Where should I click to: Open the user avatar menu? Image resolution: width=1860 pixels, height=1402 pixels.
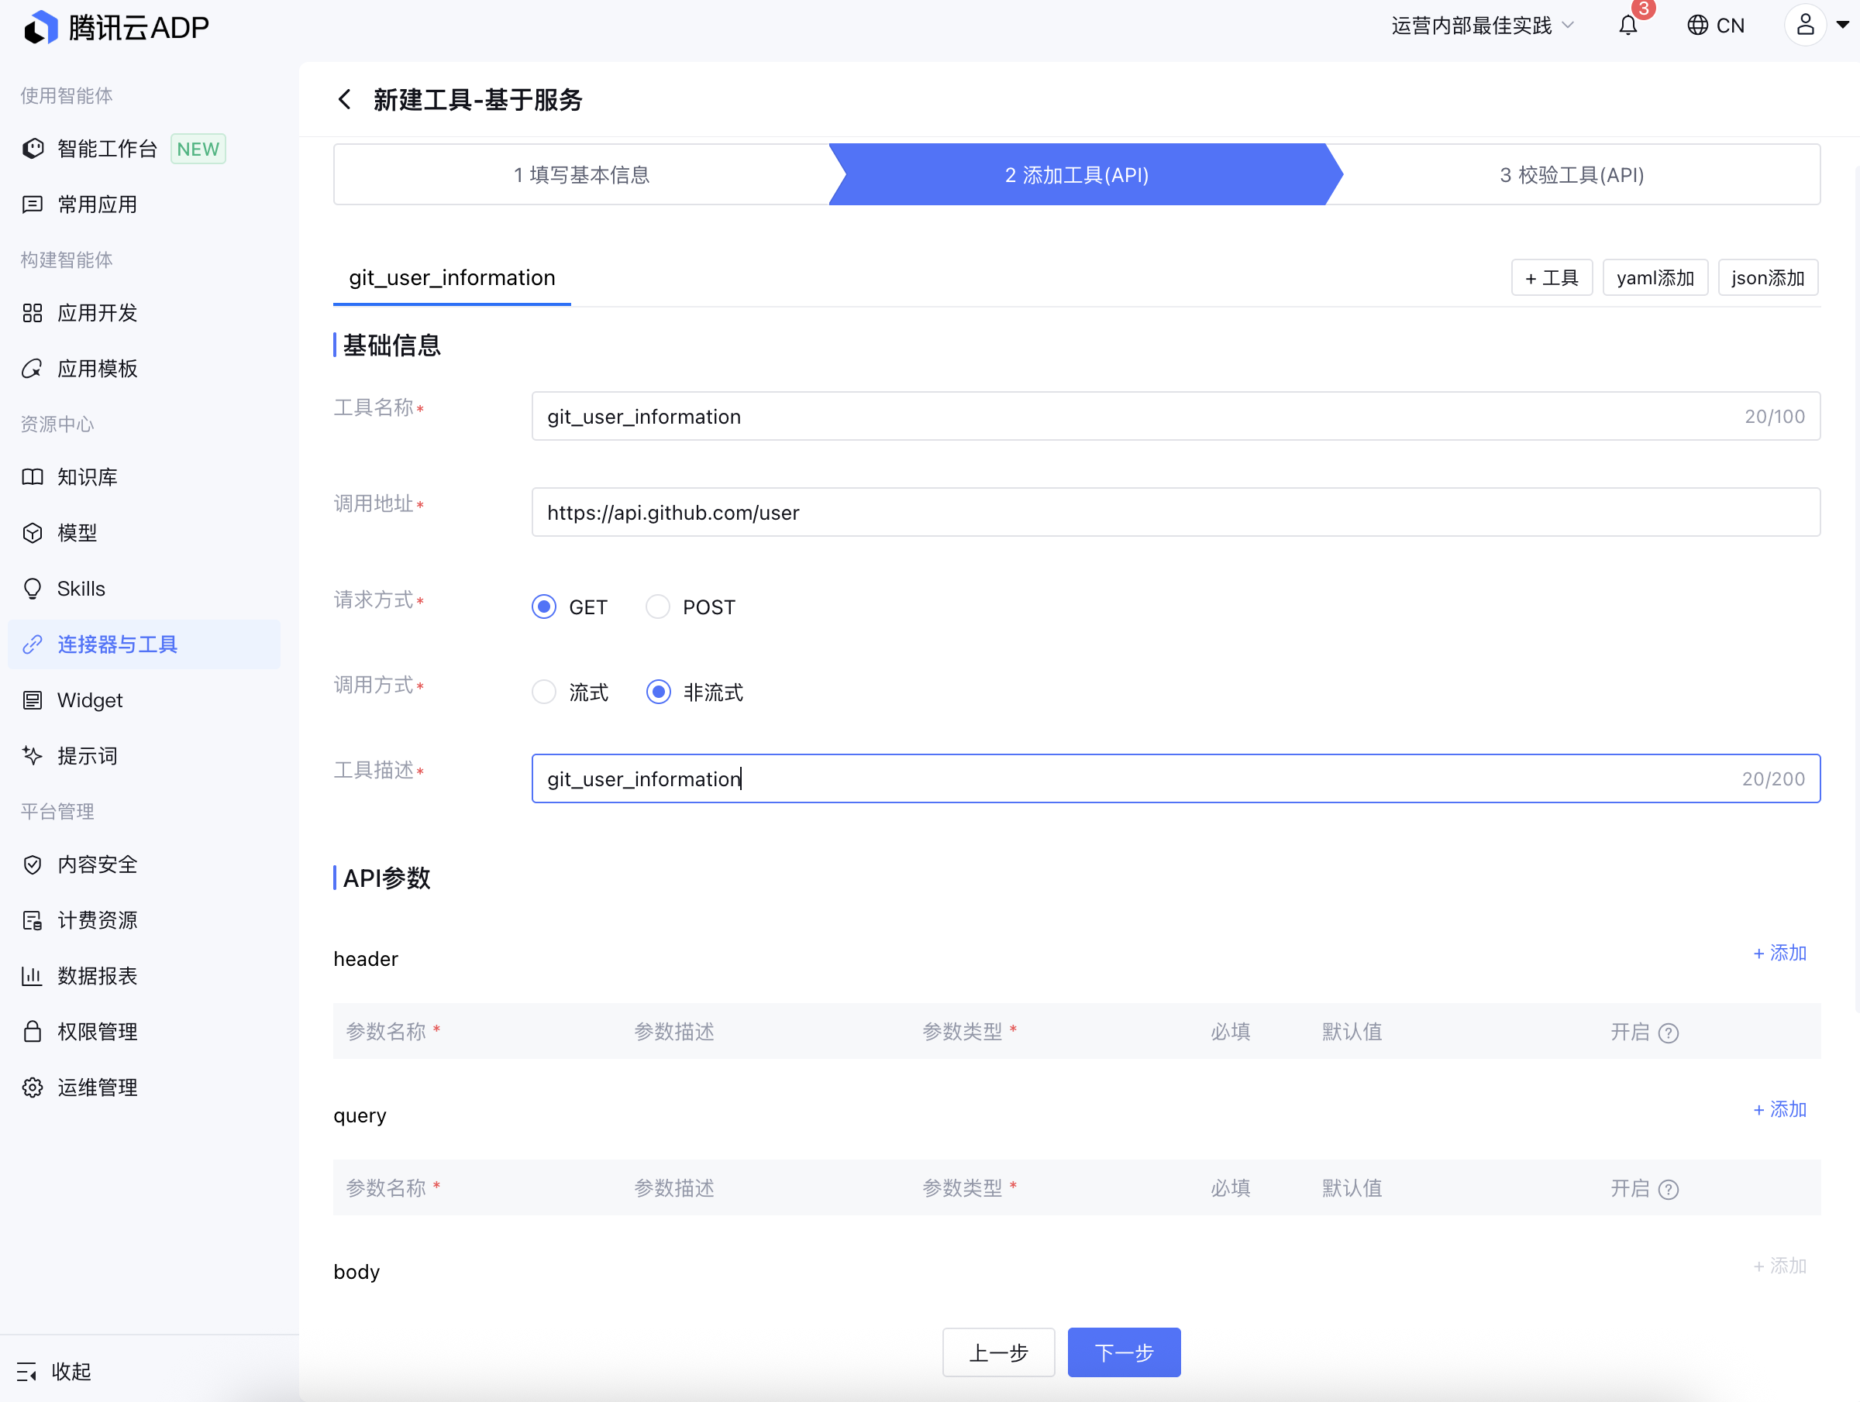(x=1804, y=26)
